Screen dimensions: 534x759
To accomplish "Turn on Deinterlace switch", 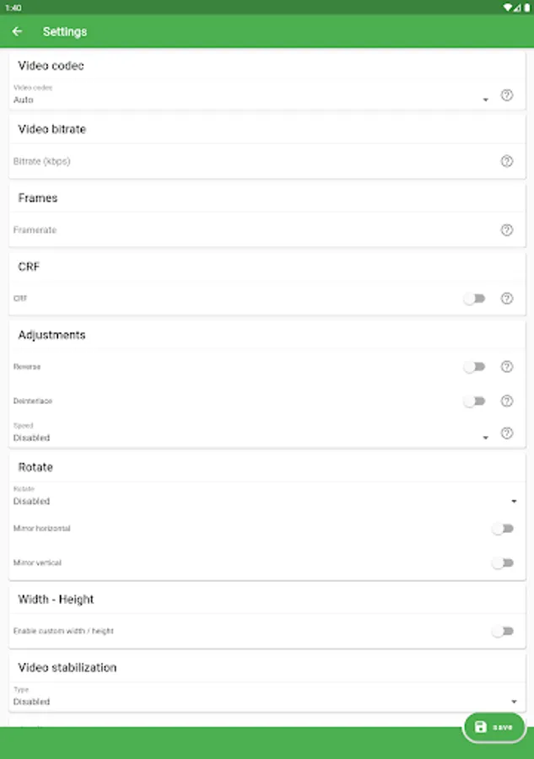I will coord(475,401).
